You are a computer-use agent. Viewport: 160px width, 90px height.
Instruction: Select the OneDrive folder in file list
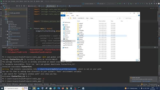pyautogui.click(x=102, y=50)
